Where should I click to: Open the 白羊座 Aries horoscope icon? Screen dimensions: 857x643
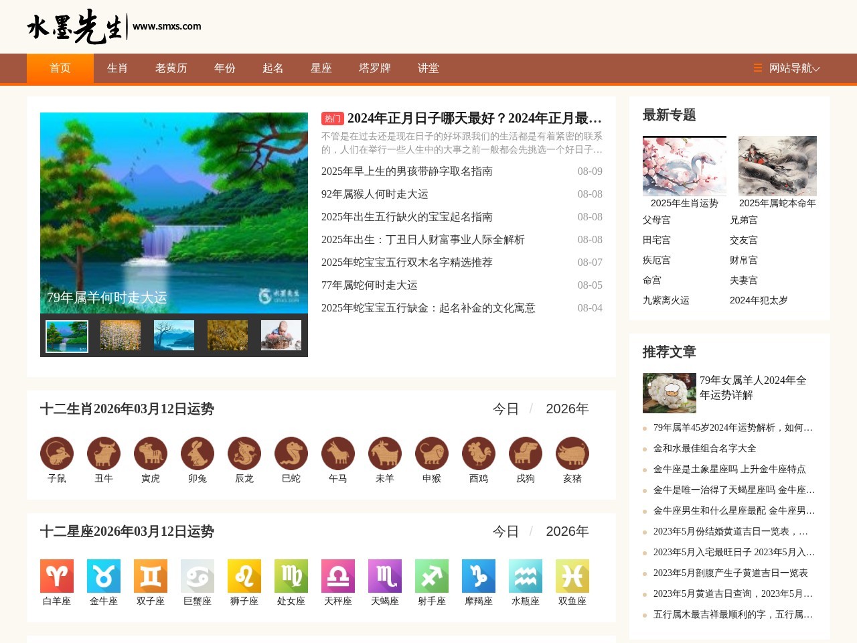click(x=56, y=577)
